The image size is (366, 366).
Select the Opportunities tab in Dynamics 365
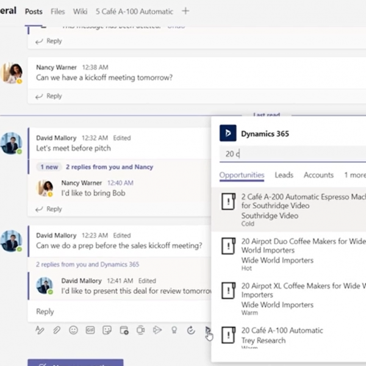(242, 175)
